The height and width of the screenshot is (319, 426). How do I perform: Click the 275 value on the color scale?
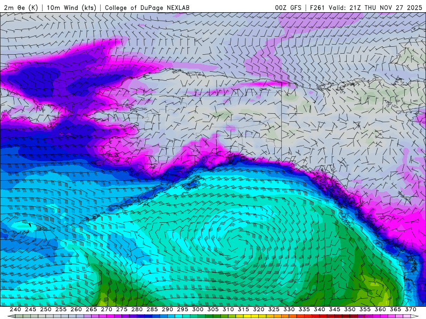[x=122, y=309]
